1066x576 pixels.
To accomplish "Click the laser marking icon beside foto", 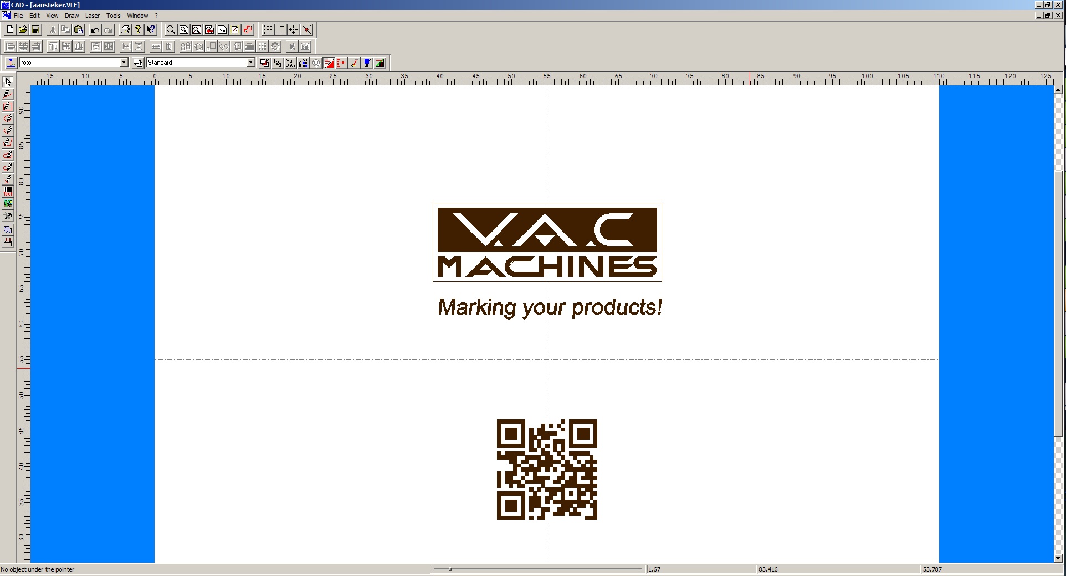I will (x=10, y=63).
